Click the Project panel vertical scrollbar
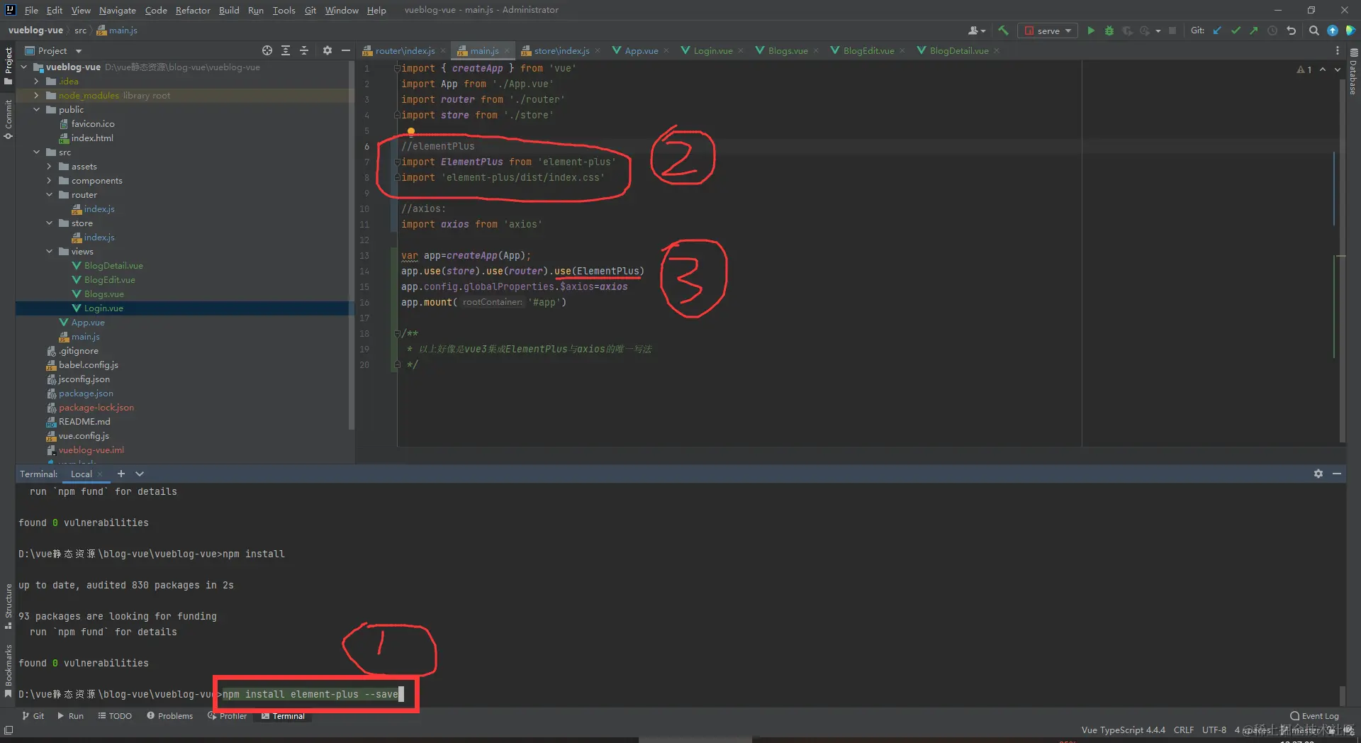Viewport: 1361px width, 743px height. click(351, 245)
